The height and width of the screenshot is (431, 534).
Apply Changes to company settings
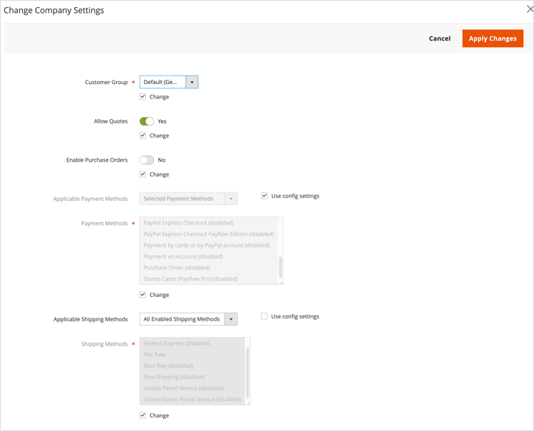pos(493,38)
